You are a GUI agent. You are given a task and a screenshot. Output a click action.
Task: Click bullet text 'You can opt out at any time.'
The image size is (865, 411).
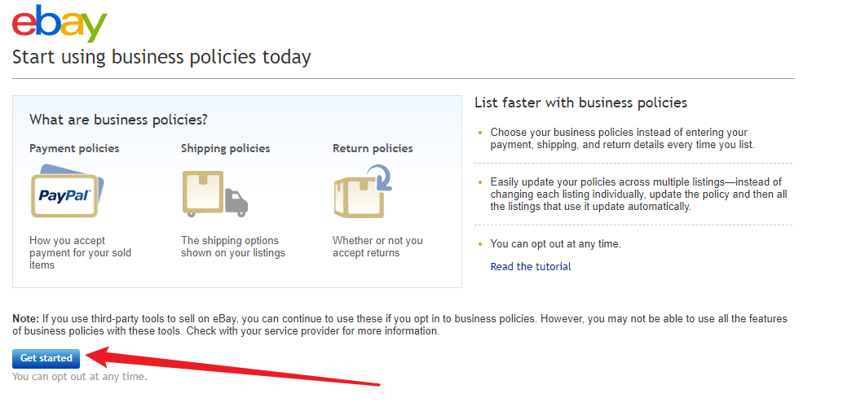(555, 243)
